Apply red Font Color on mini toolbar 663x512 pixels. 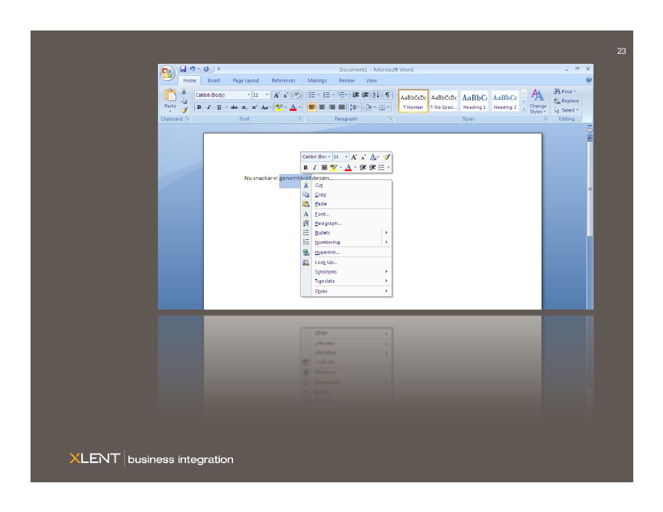pyautogui.click(x=348, y=167)
